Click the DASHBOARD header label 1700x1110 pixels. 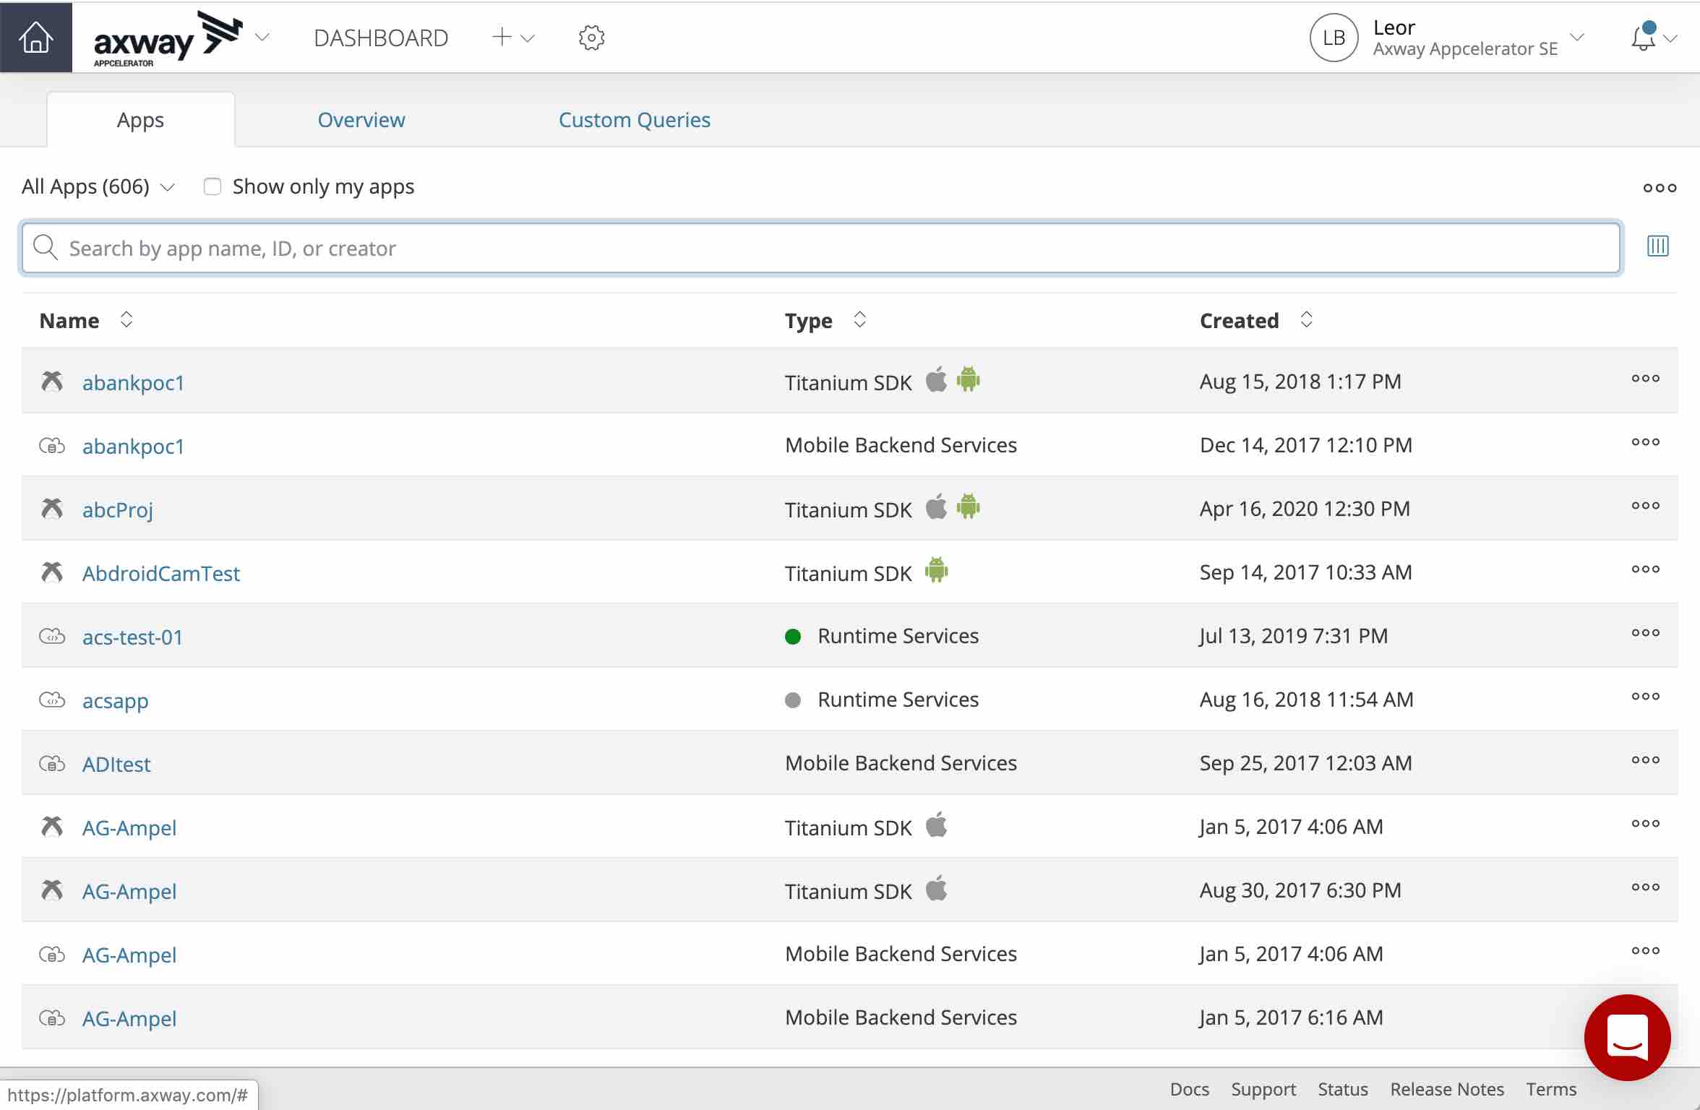pos(381,38)
